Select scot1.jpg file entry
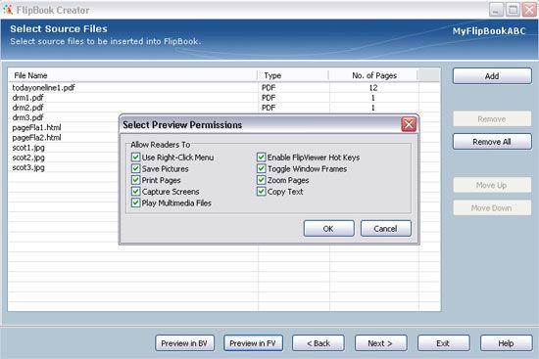This screenshot has width=539, height=359. tap(28, 148)
